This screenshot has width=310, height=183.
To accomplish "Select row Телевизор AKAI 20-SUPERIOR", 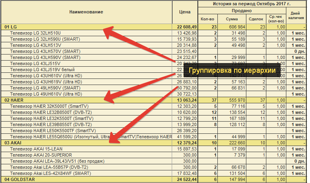I will click(x=154, y=155).
